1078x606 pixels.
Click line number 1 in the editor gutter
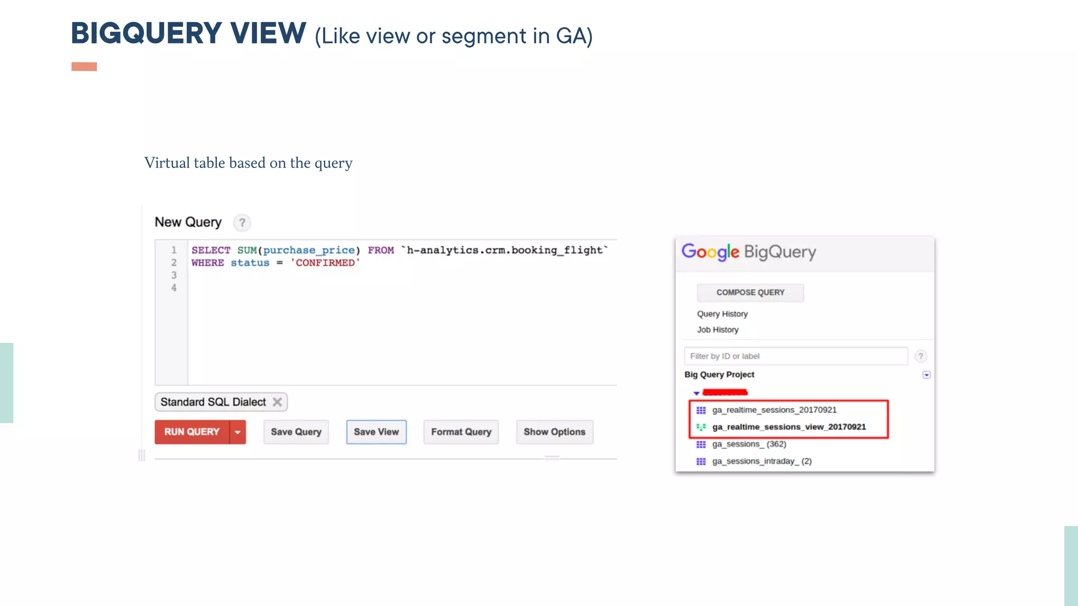pos(174,250)
